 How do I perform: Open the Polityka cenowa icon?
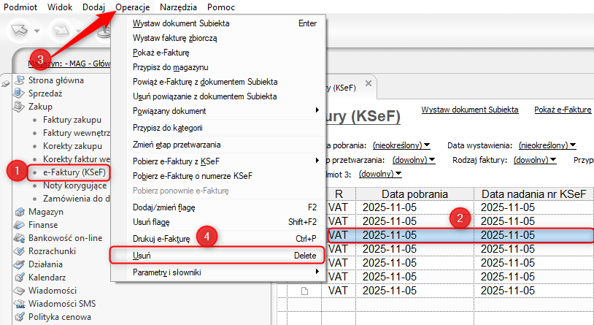(x=20, y=317)
